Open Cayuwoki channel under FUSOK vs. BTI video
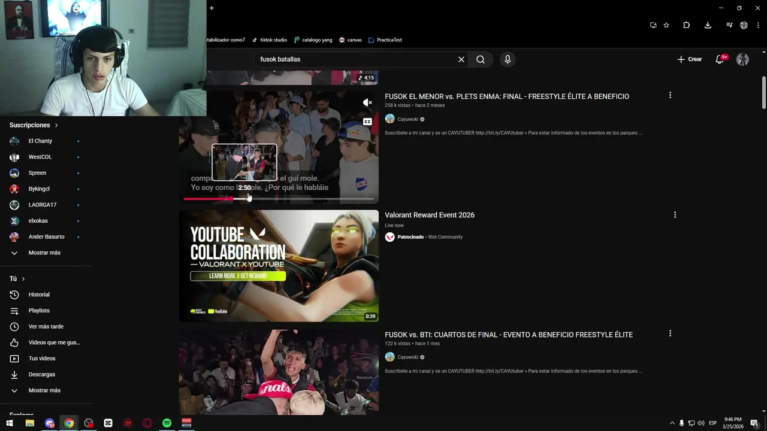The image size is (767, 431). 407,357
